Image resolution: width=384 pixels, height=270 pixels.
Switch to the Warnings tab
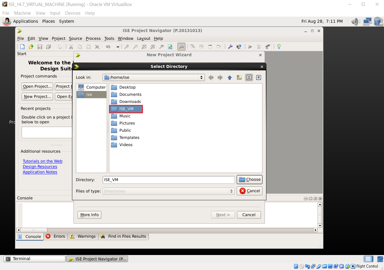pos(82,236)
